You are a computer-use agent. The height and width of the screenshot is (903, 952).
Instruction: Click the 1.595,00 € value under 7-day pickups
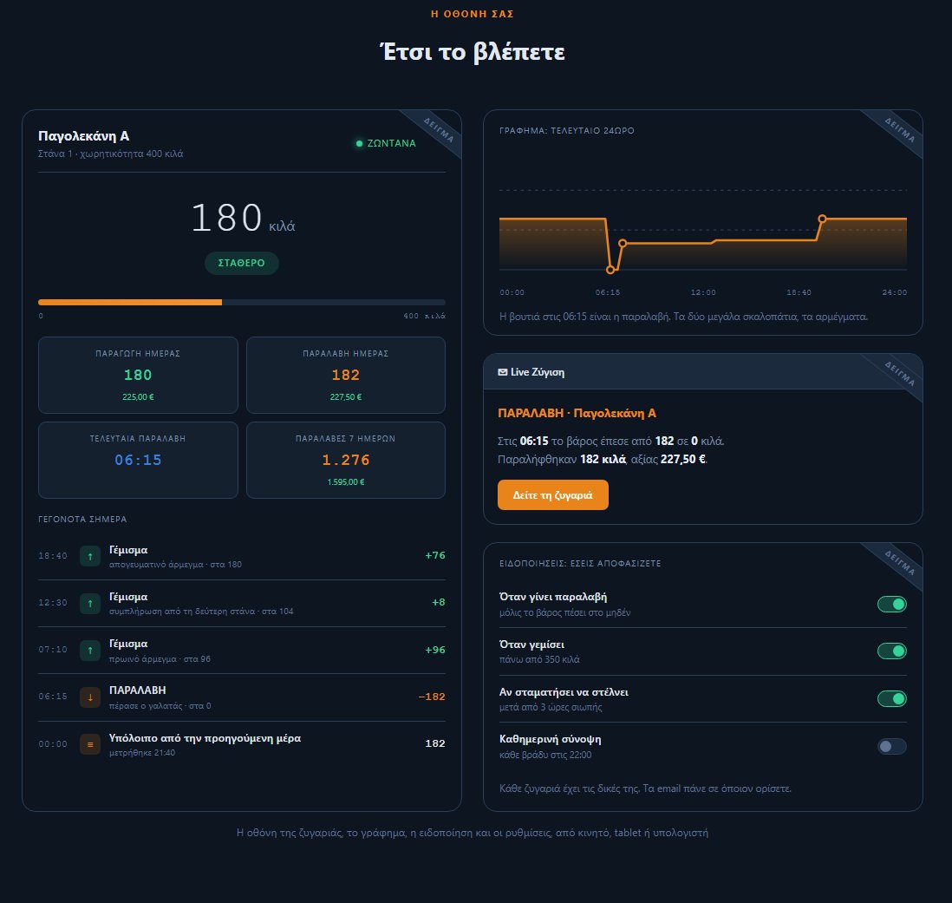(346, 482)
